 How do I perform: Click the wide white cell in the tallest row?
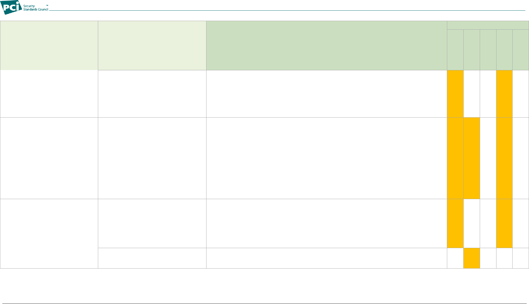point(327,158)
